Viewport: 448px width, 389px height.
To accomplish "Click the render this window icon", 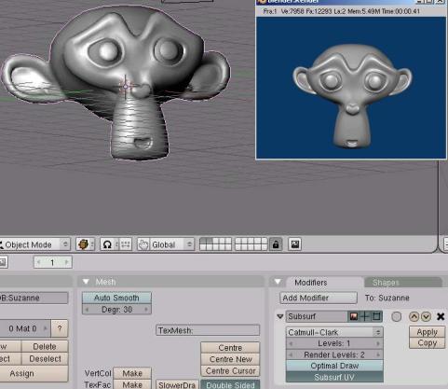I will pos(295,244).
